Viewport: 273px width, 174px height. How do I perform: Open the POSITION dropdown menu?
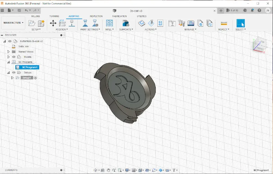(x=62, y=29)
